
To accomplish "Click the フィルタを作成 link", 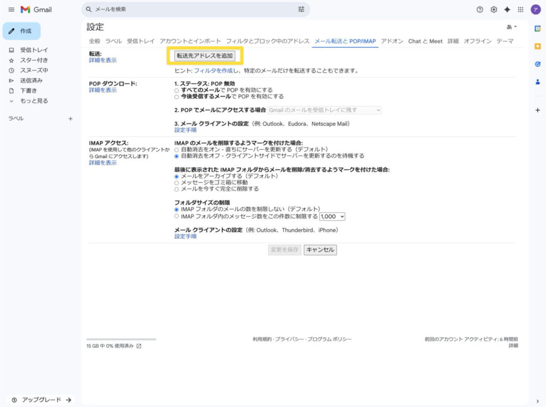I will click(213, 70).
